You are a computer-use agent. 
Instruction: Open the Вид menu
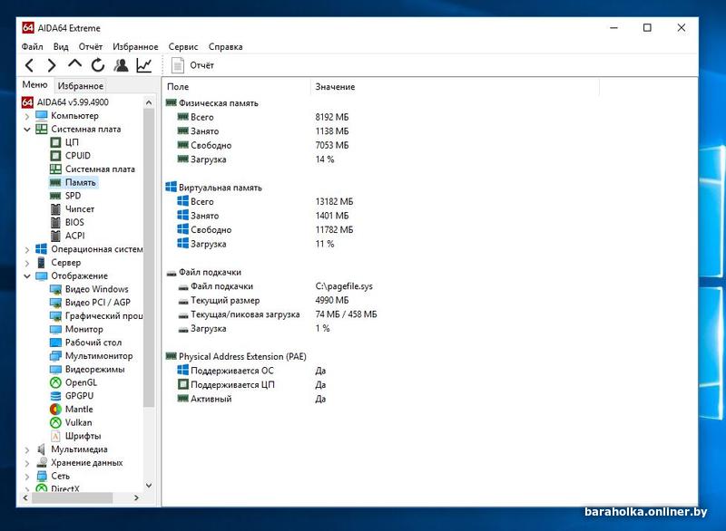pyautogui.click(x=61, y=47)
